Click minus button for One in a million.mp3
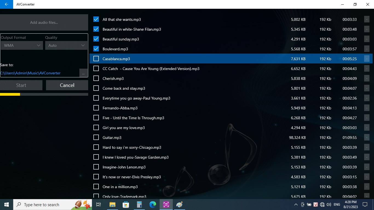374x210 pixels. [367, 187]
